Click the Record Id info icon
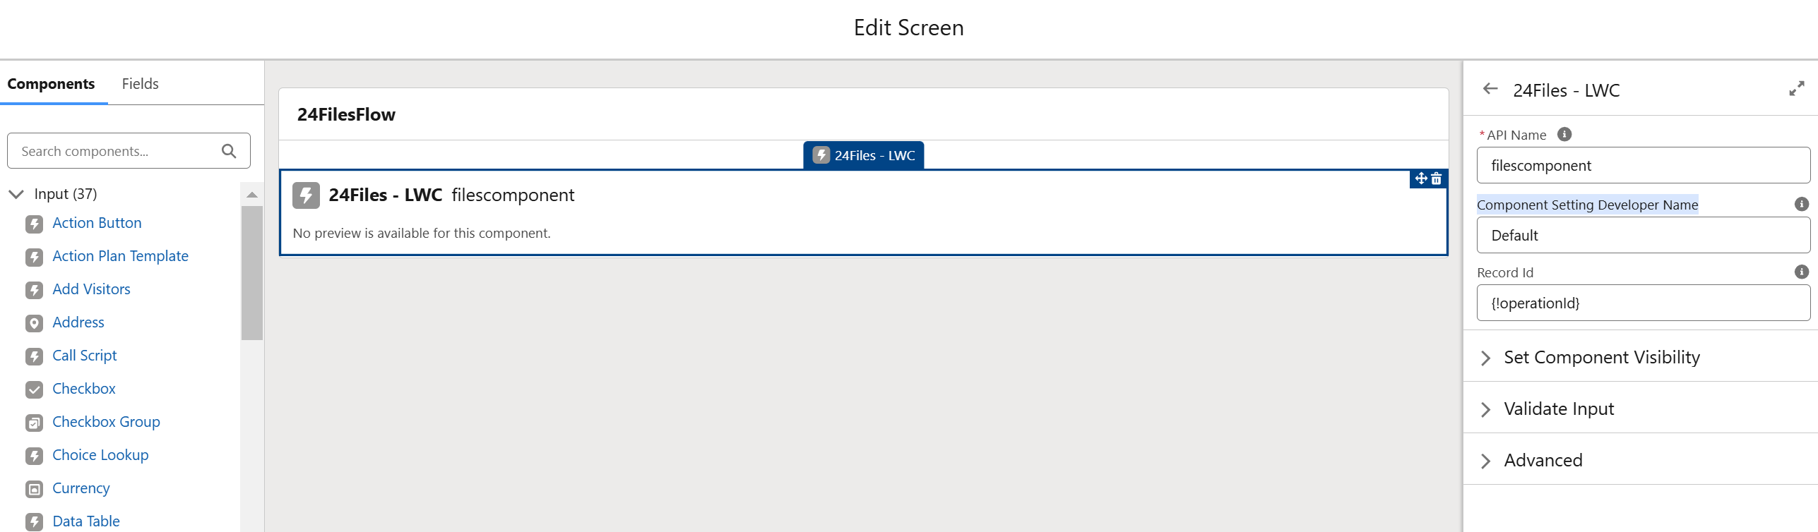Screen dimensions: 1818x532 pos(1801,272)
